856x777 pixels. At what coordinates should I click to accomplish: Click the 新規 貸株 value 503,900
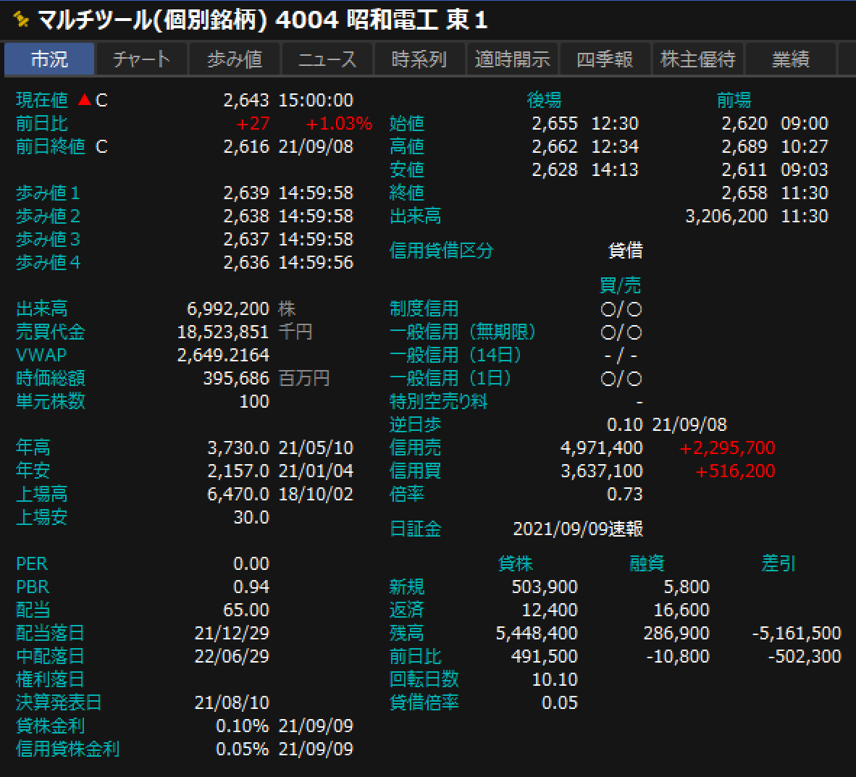point(545,587)
